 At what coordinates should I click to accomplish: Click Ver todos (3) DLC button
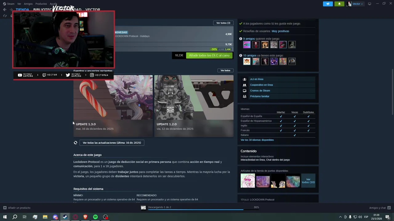click(223, 23)
